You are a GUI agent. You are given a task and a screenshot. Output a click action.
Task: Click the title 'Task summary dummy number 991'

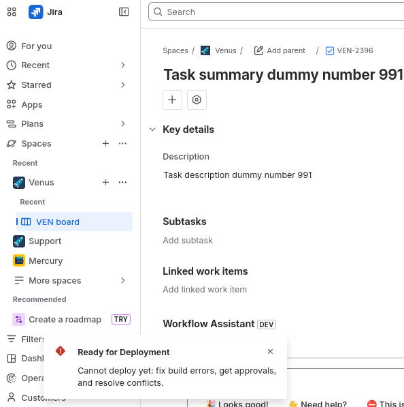pos(283,75)
